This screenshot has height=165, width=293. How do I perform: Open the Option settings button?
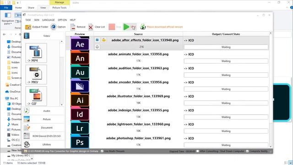pos(58,27)
